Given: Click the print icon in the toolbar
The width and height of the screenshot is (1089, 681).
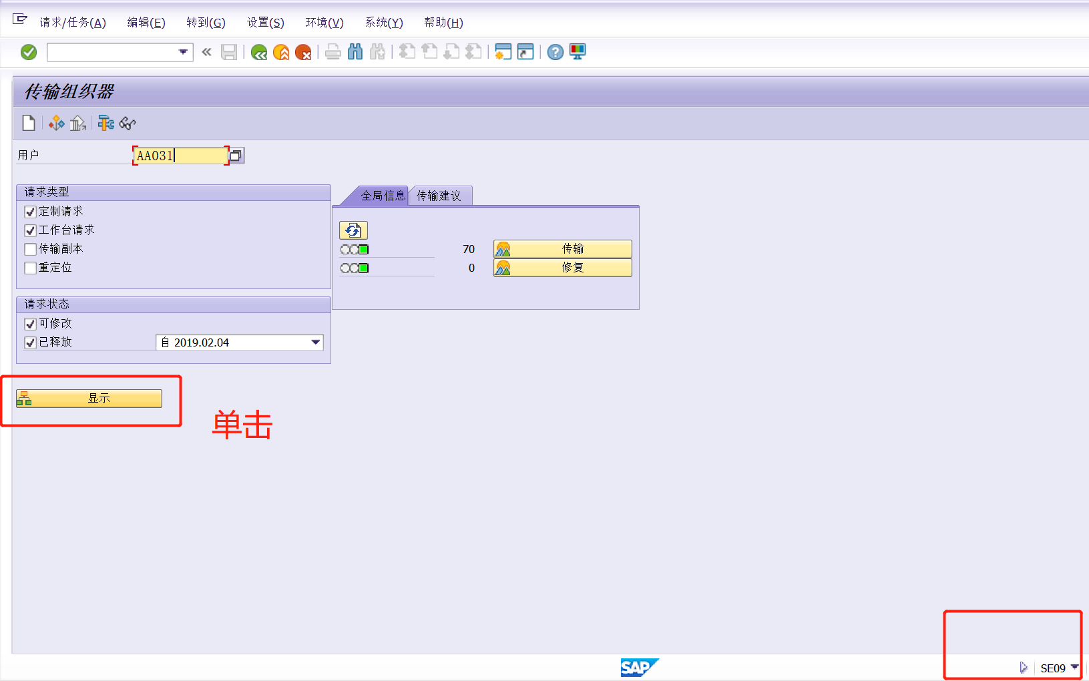Looking at the screenshot, I should point(333,52).
